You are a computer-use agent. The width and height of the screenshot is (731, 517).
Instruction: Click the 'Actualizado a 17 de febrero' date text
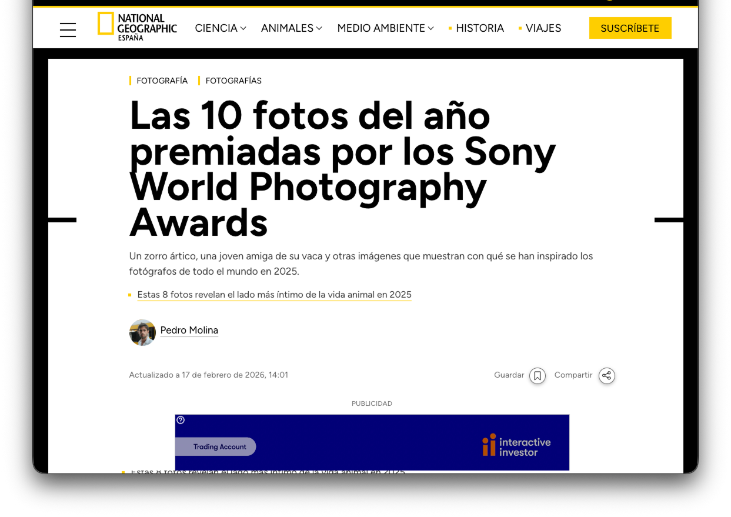pyautogui.click(x=209, y=375)
